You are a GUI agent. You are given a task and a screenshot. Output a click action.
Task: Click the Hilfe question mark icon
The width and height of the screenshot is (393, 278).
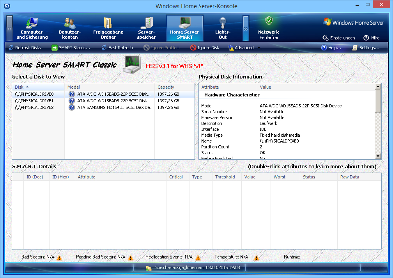pos(366,38)
